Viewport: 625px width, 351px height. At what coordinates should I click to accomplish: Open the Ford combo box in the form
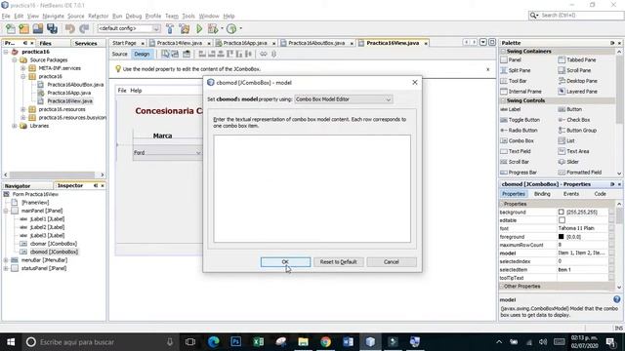click(167, 153)
